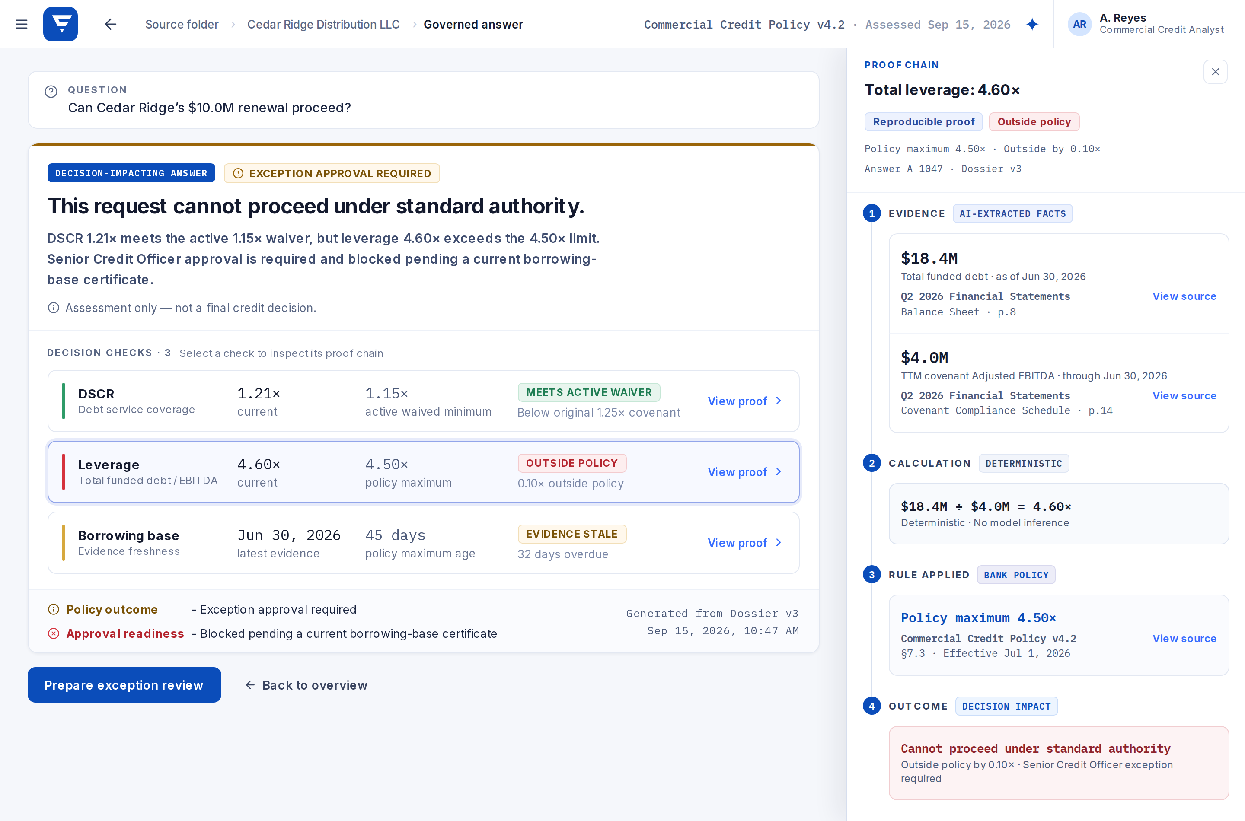Click the Bank Policy tag
Screen dimensions: 1245x821
pos(1016,575)
